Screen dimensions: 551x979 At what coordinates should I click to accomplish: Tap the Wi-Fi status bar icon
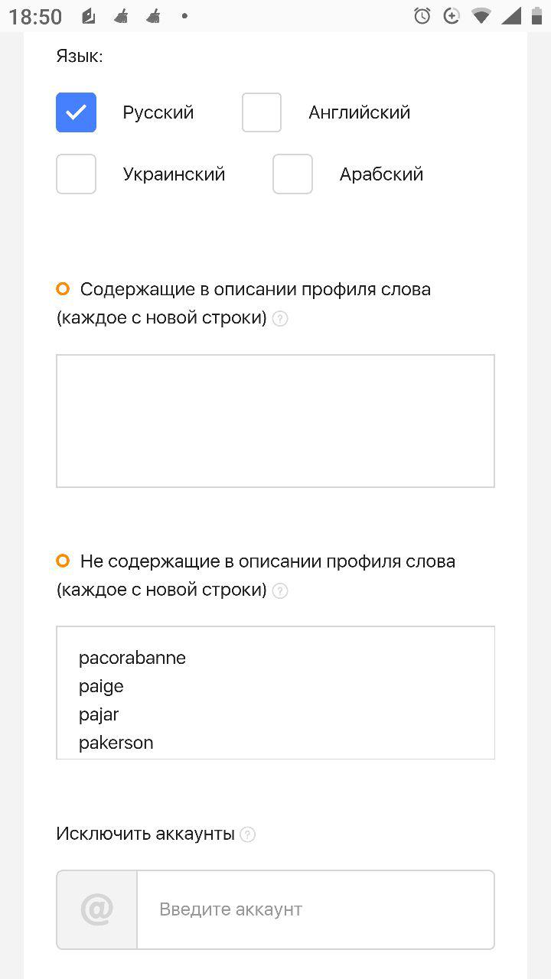tap(481, 16)
